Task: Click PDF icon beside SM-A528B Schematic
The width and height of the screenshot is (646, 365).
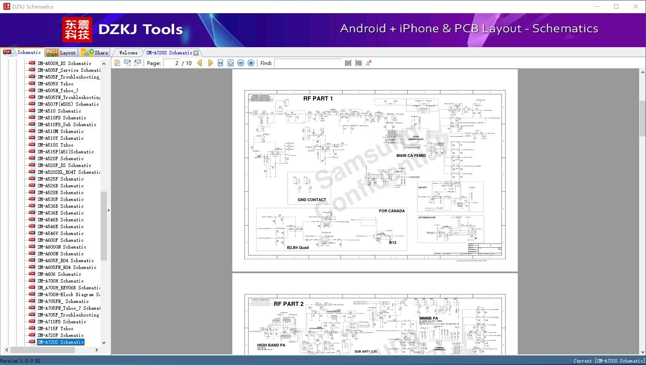Action: pyautogui.click(x=32, y=192)
